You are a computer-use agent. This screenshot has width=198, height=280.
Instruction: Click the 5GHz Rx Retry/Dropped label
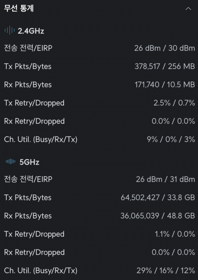coord(34,252)
